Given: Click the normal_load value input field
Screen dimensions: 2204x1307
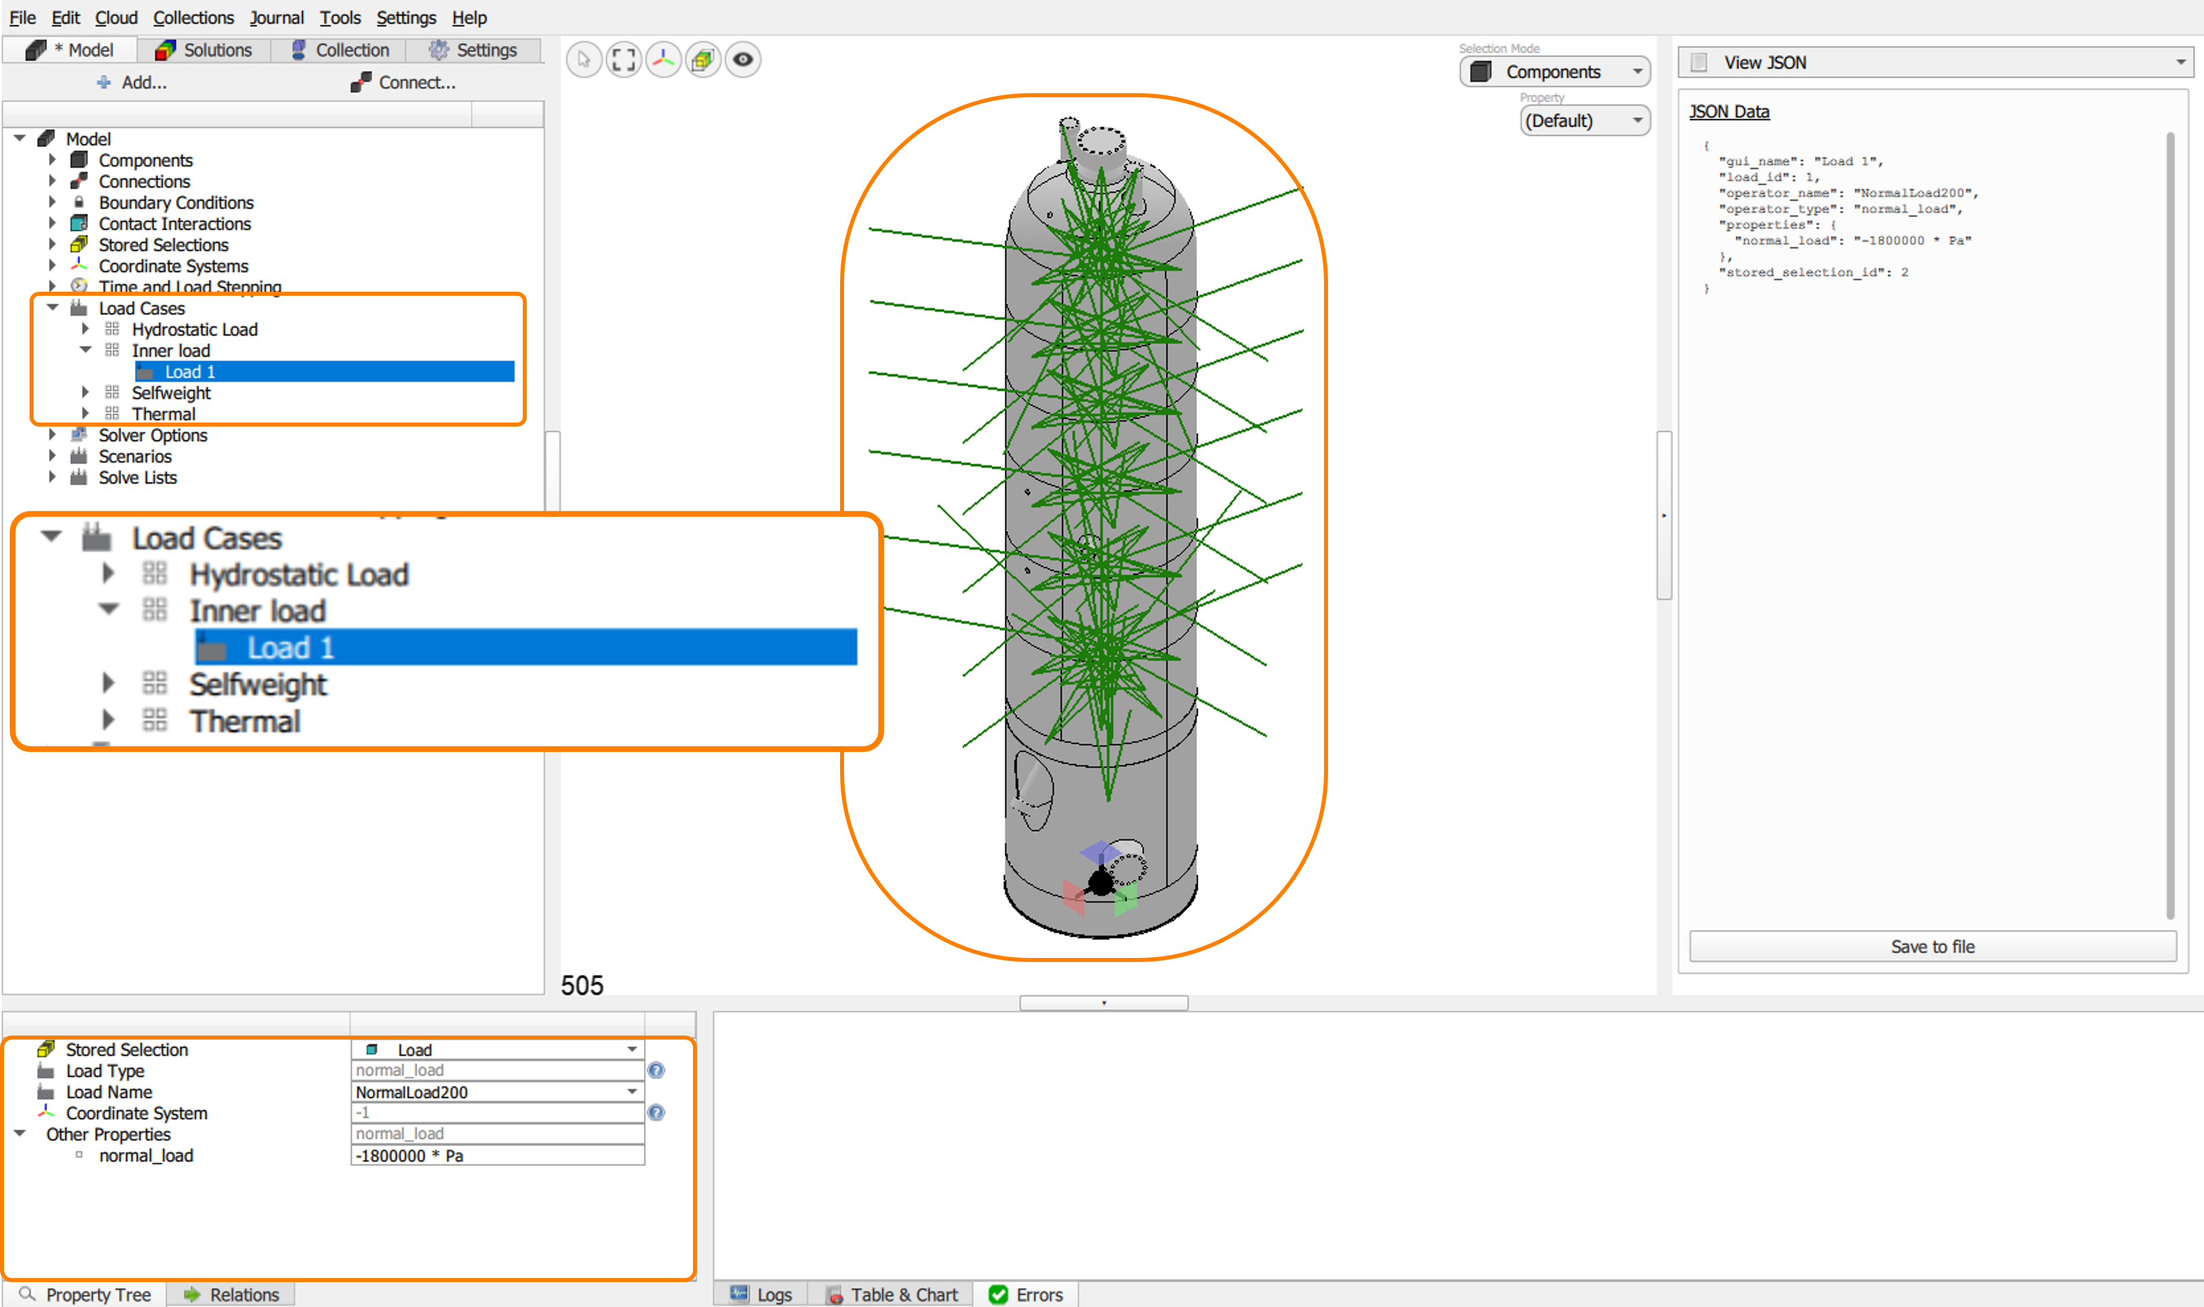Looking at the screenshot, I should (497, 1155).
